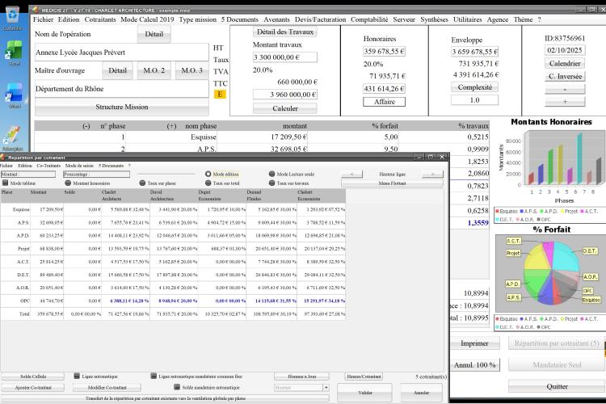
Task: Click Montant travaux field 3 300 000,00 €
Action: point(285,57)
